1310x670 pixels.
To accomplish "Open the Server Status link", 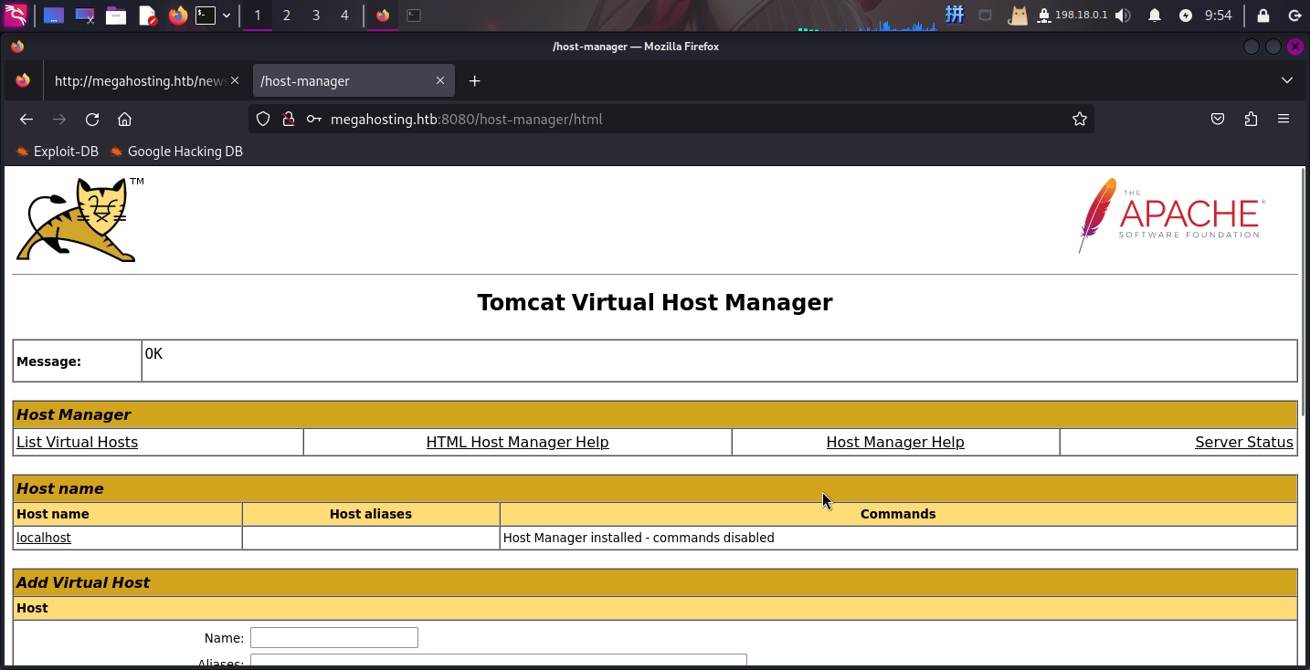I will 1244,442.
